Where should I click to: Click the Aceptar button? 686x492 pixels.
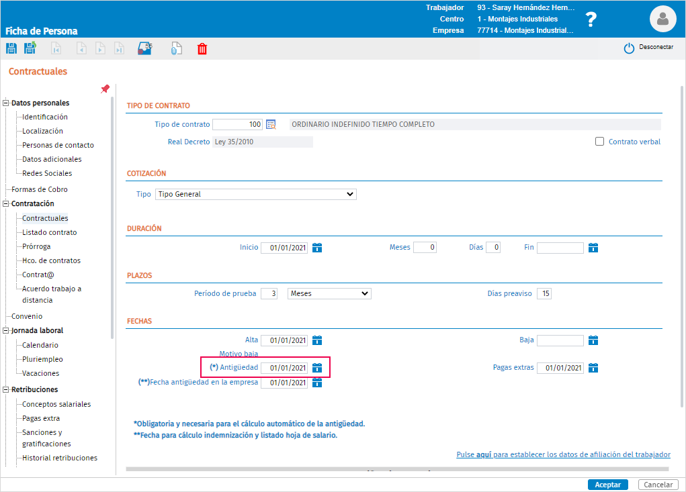pyautogui.click(x=607, y=485)
